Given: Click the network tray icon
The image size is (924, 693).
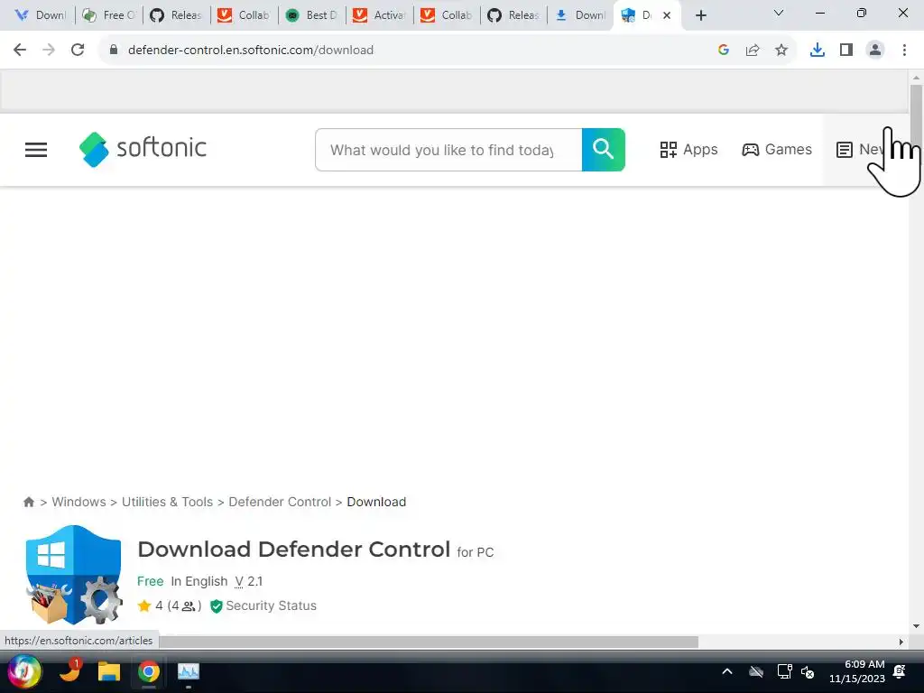Looking at the screenshot, I should coord(784,671).
